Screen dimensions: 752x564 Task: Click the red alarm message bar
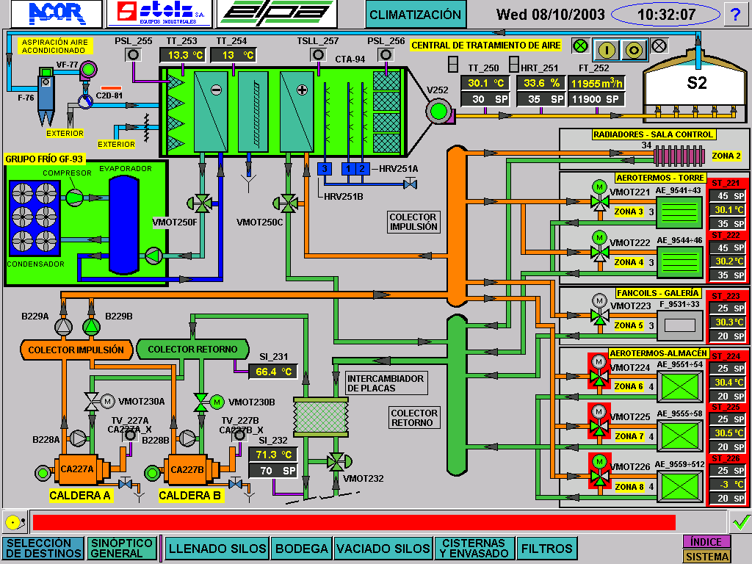[x=353, y=522]
